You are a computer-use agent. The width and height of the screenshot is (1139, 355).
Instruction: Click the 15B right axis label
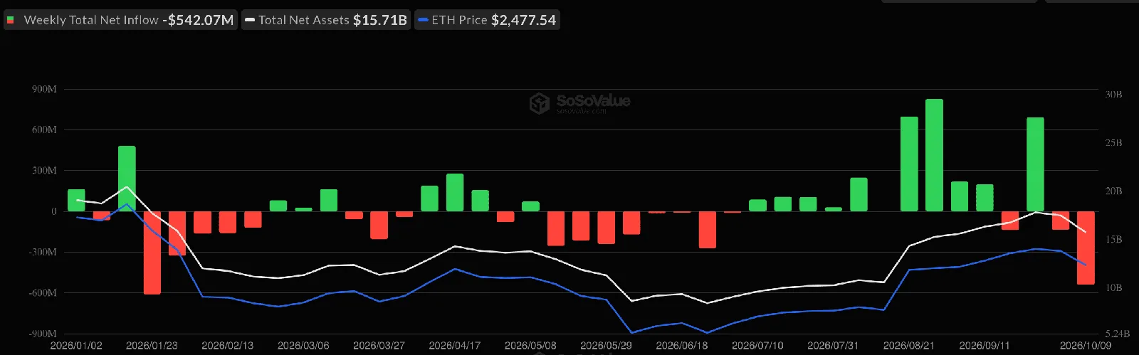[x=1113, y=239]
